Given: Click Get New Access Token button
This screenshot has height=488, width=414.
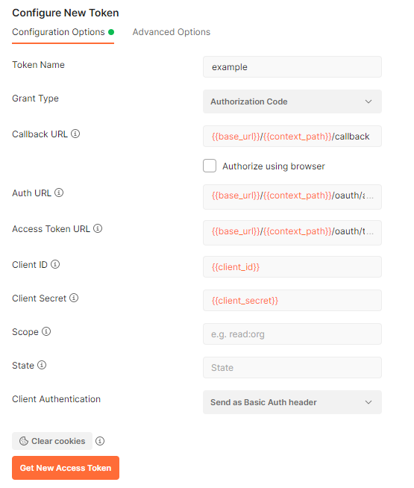Looking at the screenshot, I should [66, 468].
